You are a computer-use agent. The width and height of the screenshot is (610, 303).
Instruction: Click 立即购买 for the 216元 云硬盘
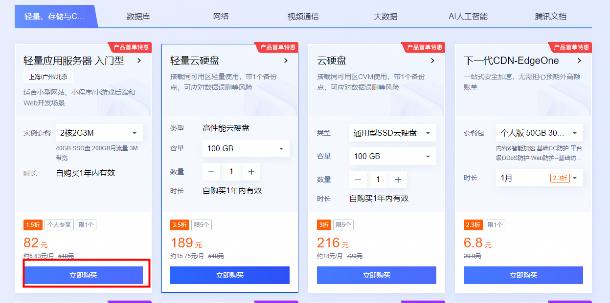click(x=377, y=275)
